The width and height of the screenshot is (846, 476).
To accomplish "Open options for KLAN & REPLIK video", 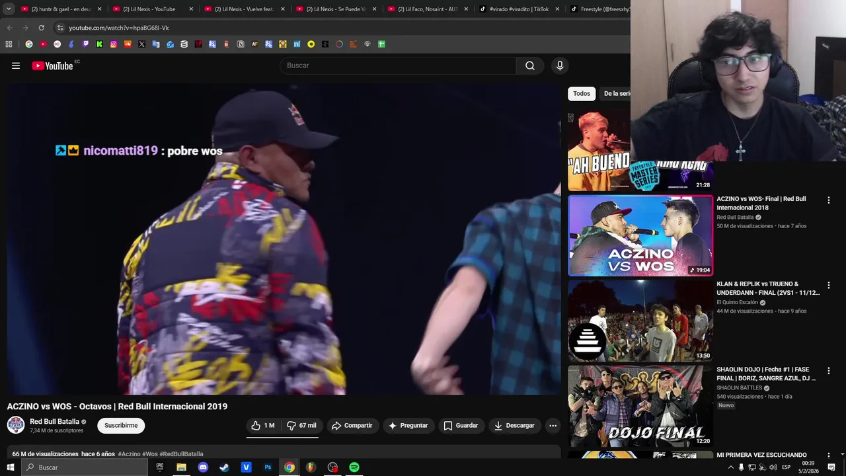I will [829, 285].
